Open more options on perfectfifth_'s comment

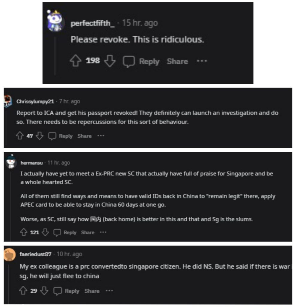(202, 61)
